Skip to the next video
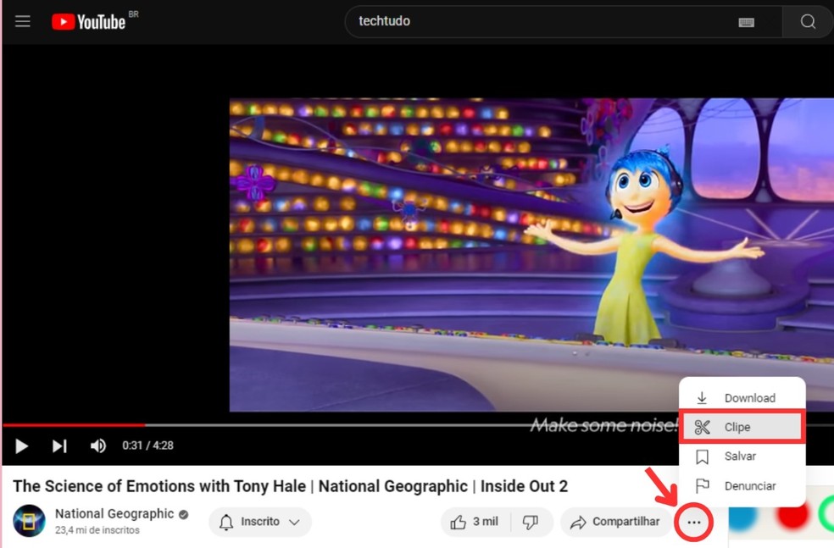The height and width of the screenshot is (548, 834). pos(59,446)
